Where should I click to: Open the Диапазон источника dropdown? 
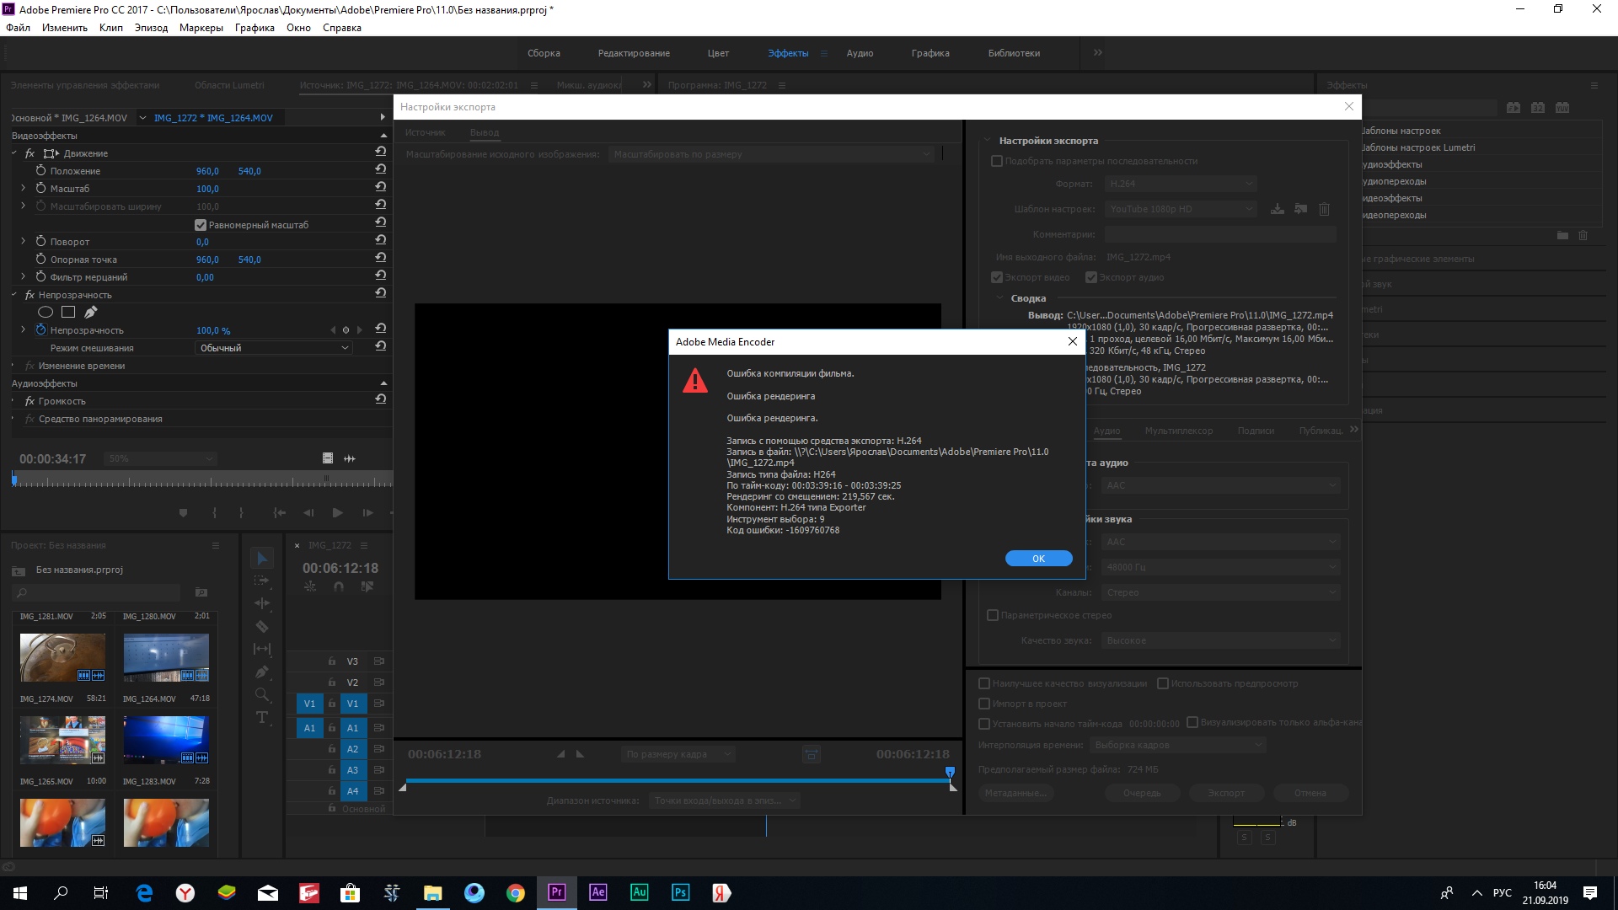(x=724, y=800)
